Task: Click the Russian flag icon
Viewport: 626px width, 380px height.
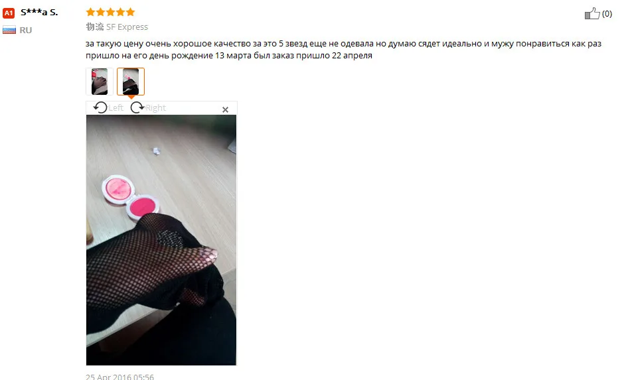Action: click(9, 30)
